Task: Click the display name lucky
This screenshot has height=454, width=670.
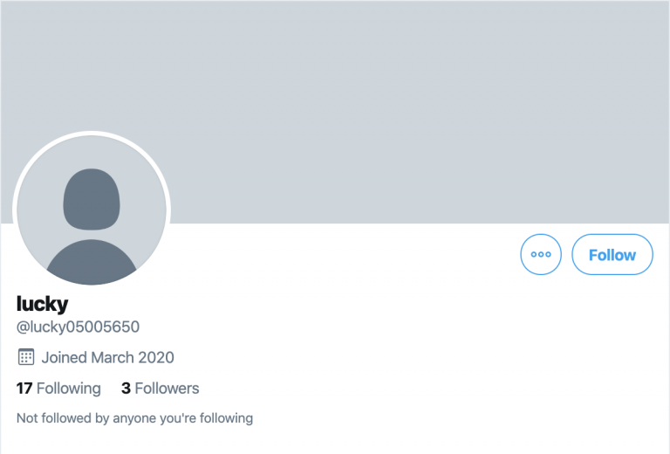Action: [42, 304]
